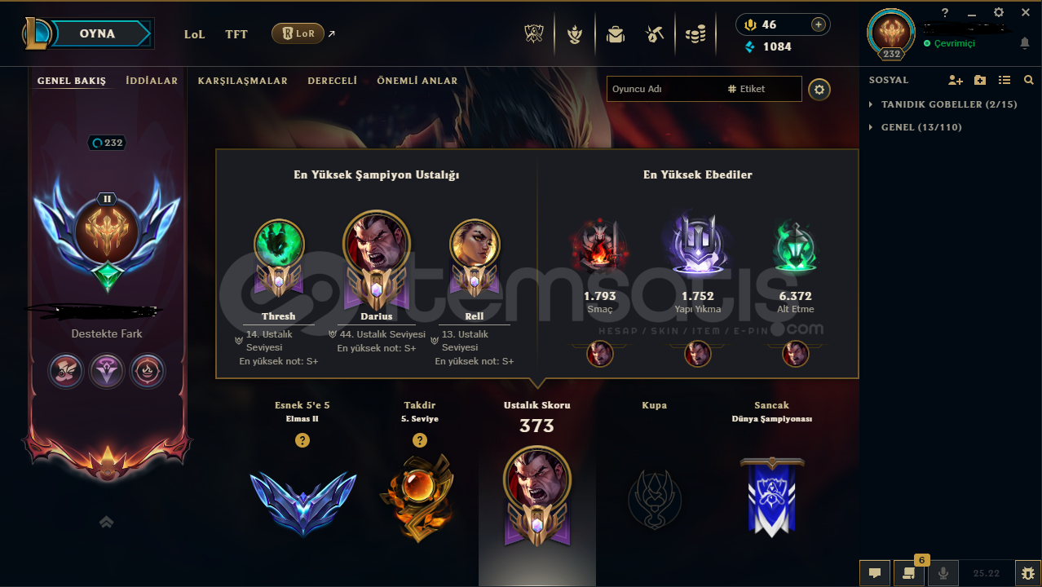
Task: Open the Store coins icon
Action: pyautogui.click(x=695, y=34)
